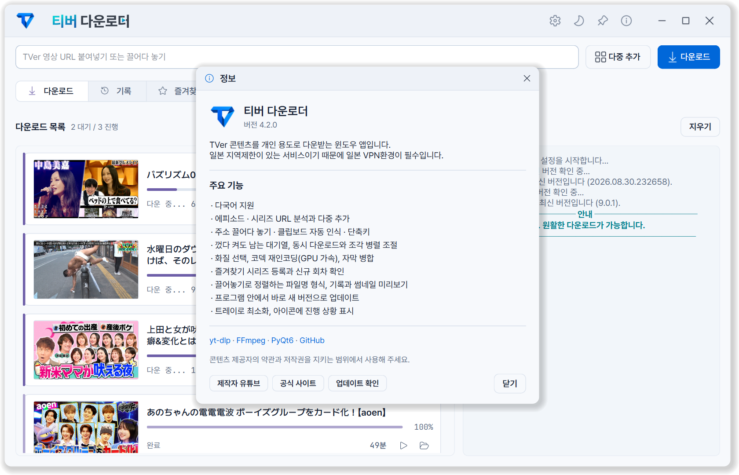Image resolution: width=739 pixels, height=475 pixels.
Task: Click the log line with version 2026.08.30.232658
Action: 606,182
